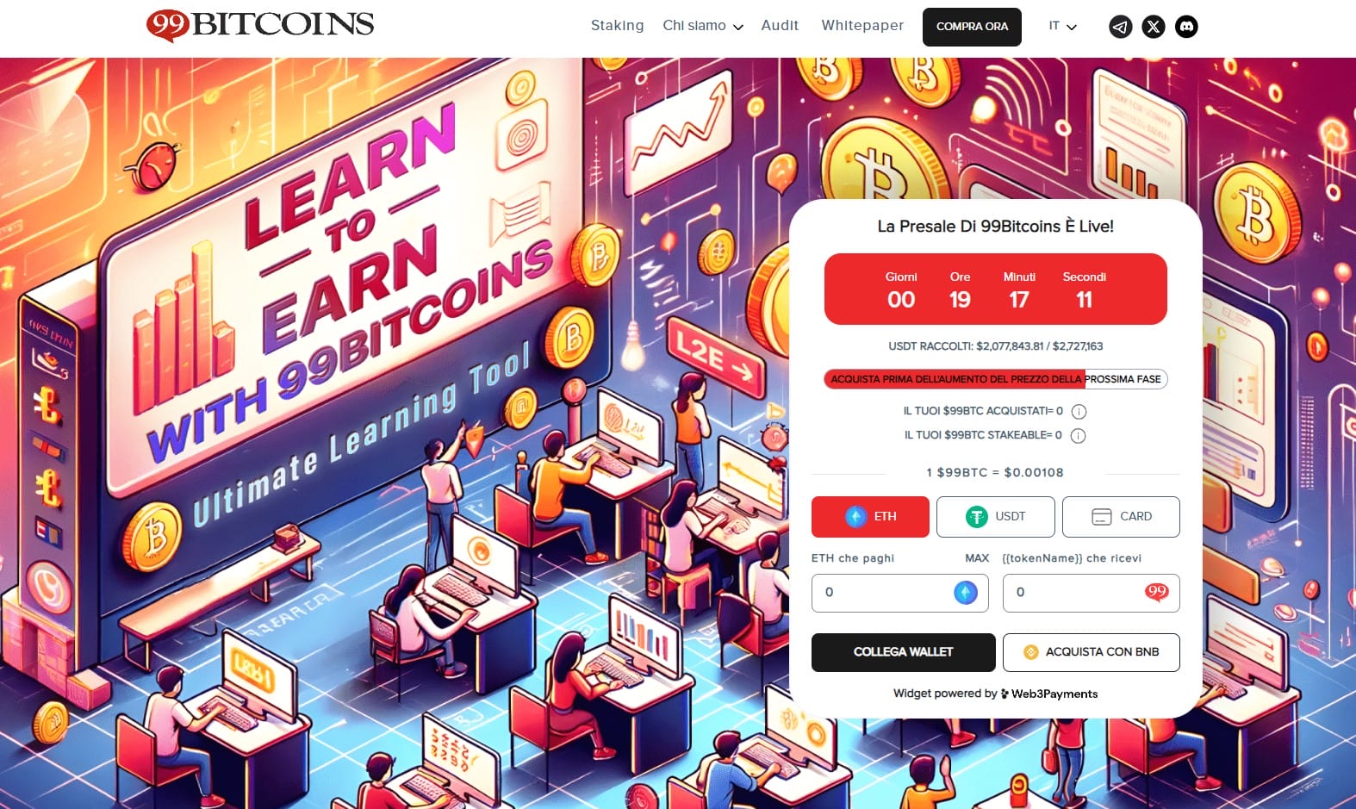Click the 99 token icon in receive field
The width and height of the screenshot is (1356, 809).
(x=1156, y=593)
